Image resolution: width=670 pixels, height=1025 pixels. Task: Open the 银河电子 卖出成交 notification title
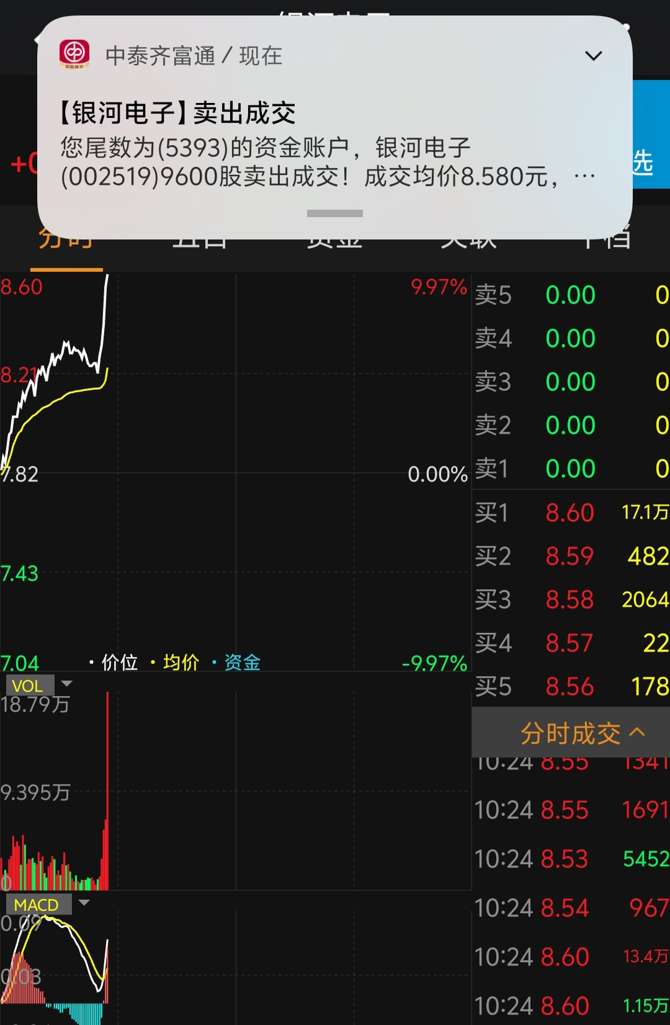click(x=177, y=113)
